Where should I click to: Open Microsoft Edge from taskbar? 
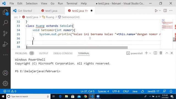pos(60,97)
